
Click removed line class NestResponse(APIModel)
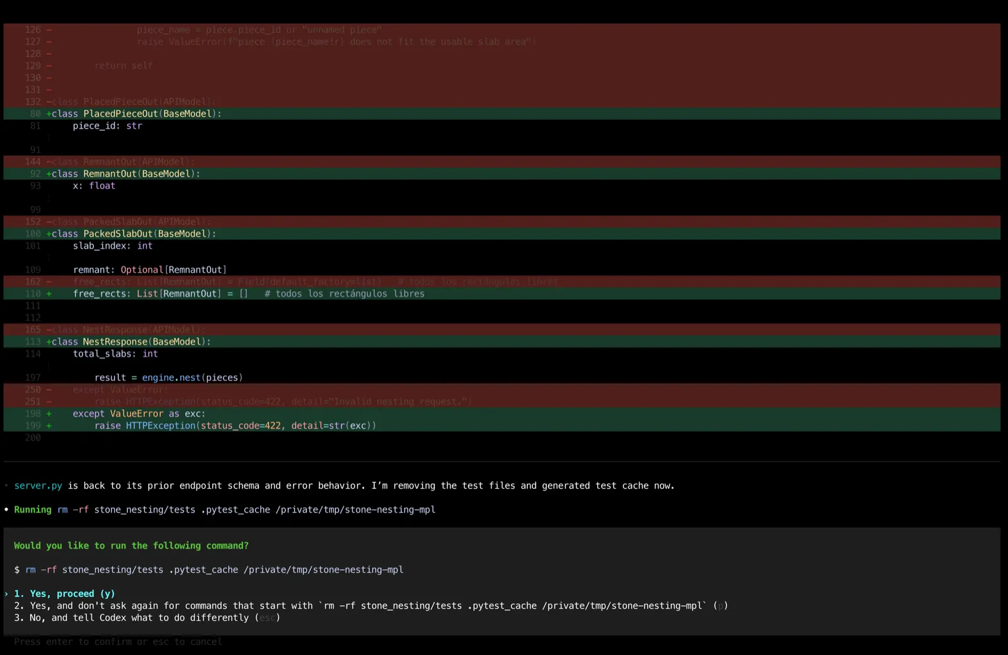click(501, 330)
